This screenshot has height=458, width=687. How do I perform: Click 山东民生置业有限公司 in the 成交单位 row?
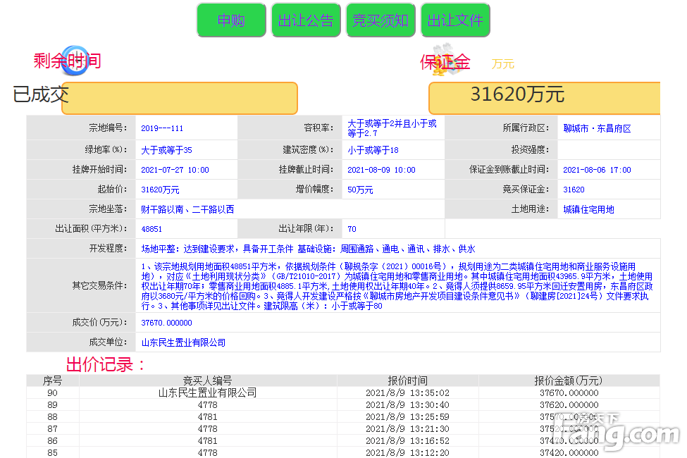point(183,342)
